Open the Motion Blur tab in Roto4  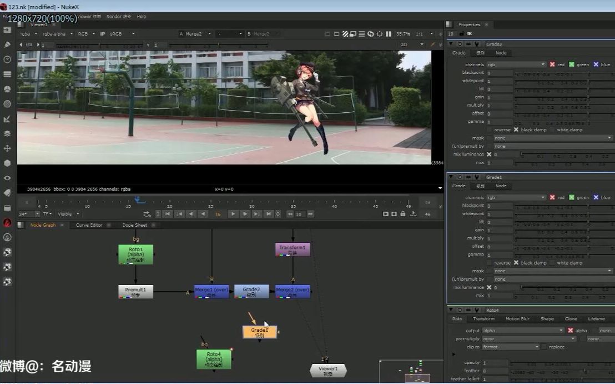pyautogui.click(x=517, y=319)
